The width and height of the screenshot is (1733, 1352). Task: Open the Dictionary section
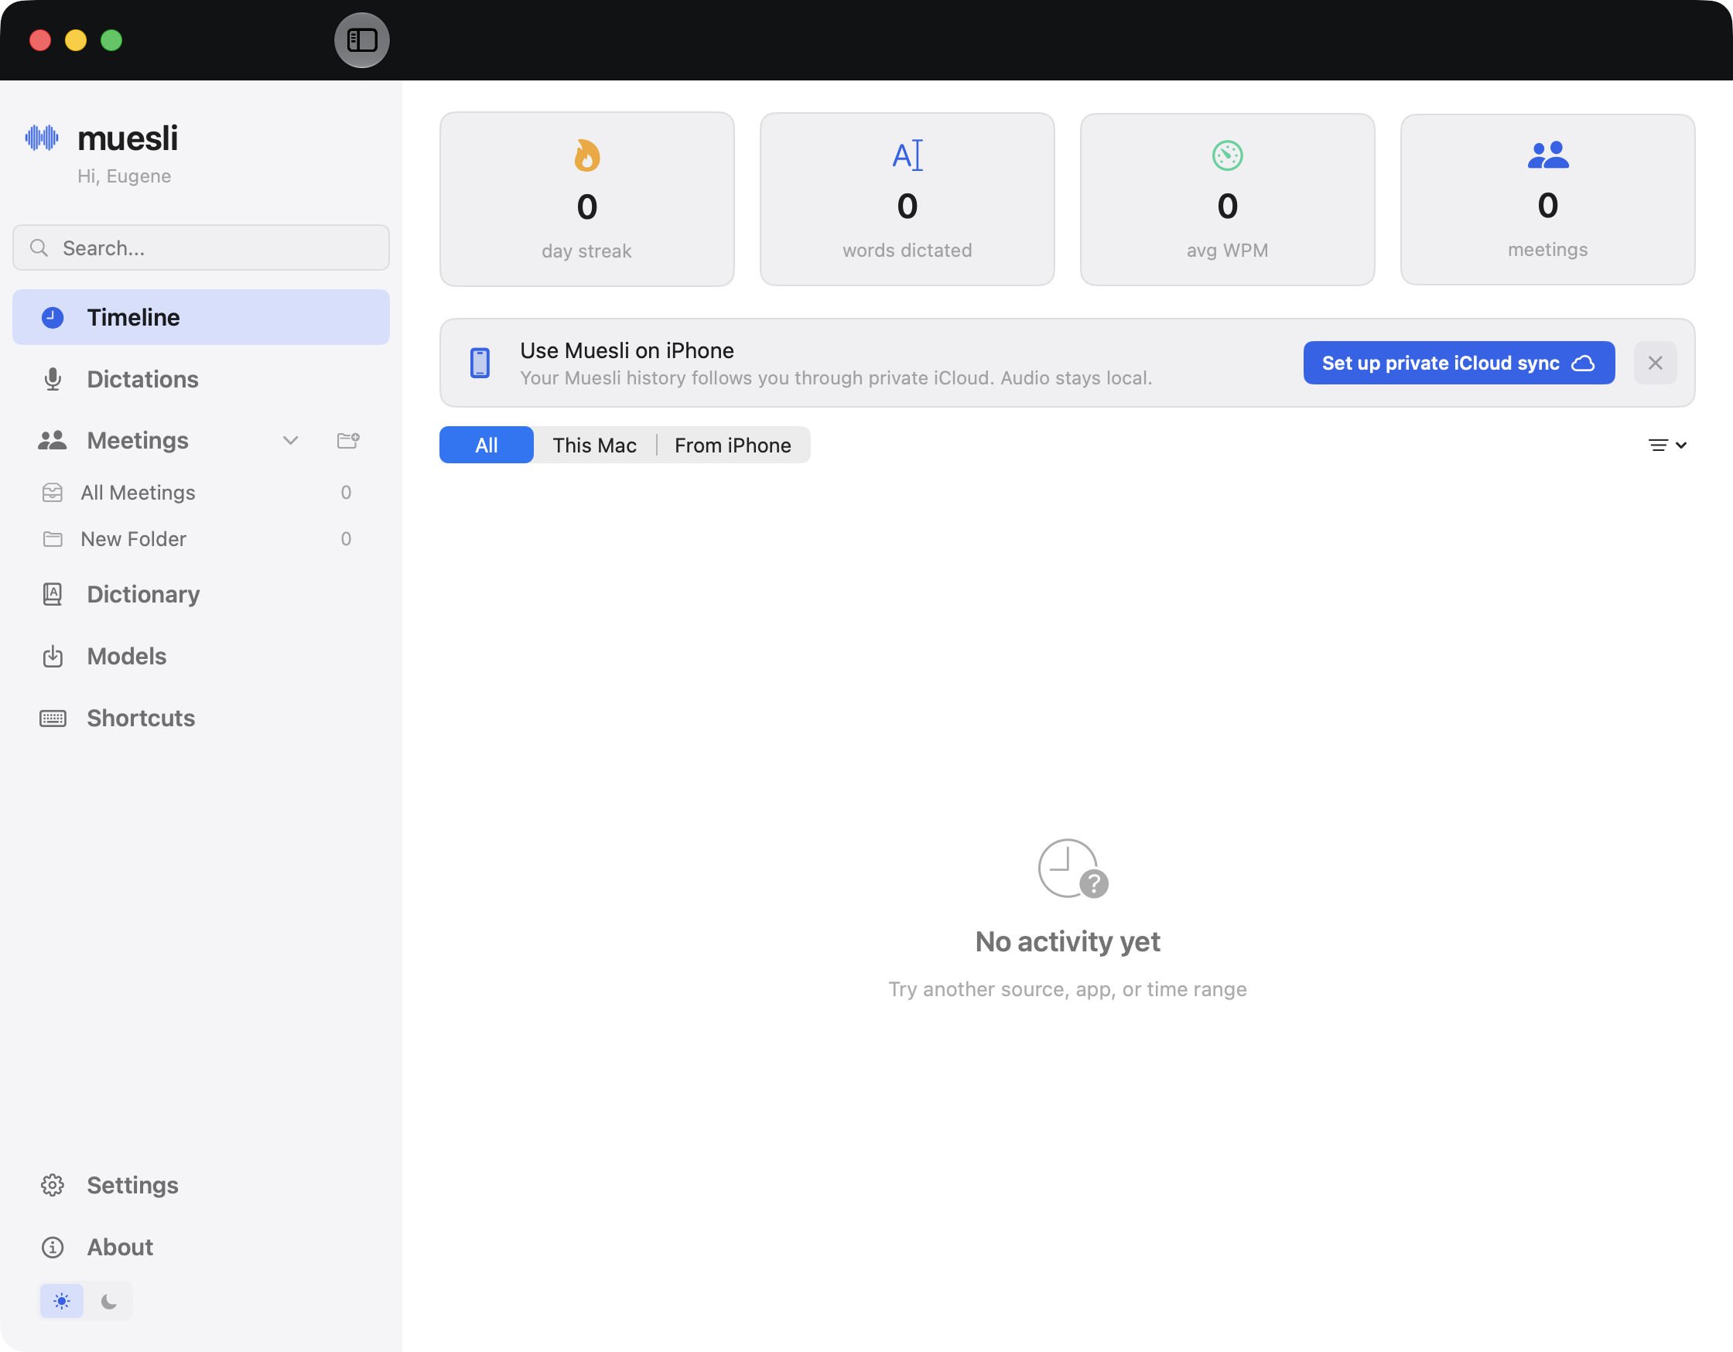tap(200, 594)
